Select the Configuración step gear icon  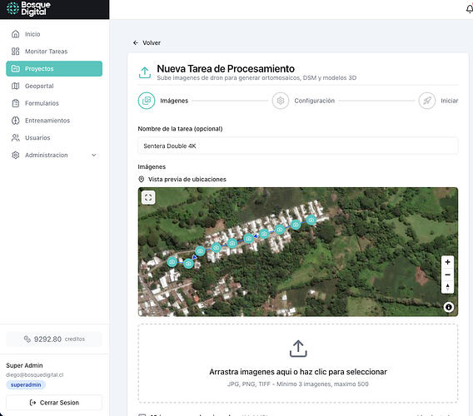(x=281, y=101)
